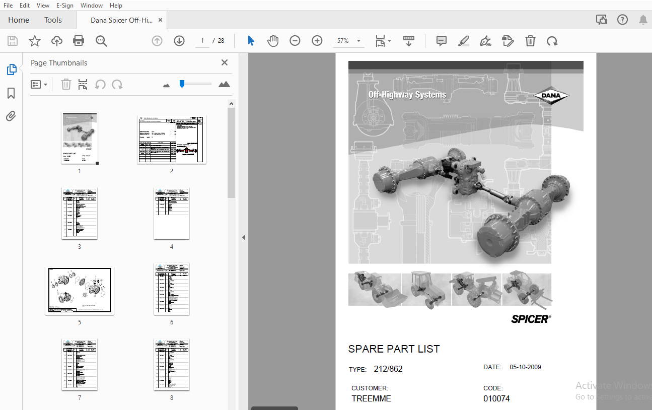This screenshot has width=652, height=410.
Task: Close the Dana Spicer document tab
Action: click(161, 20)
